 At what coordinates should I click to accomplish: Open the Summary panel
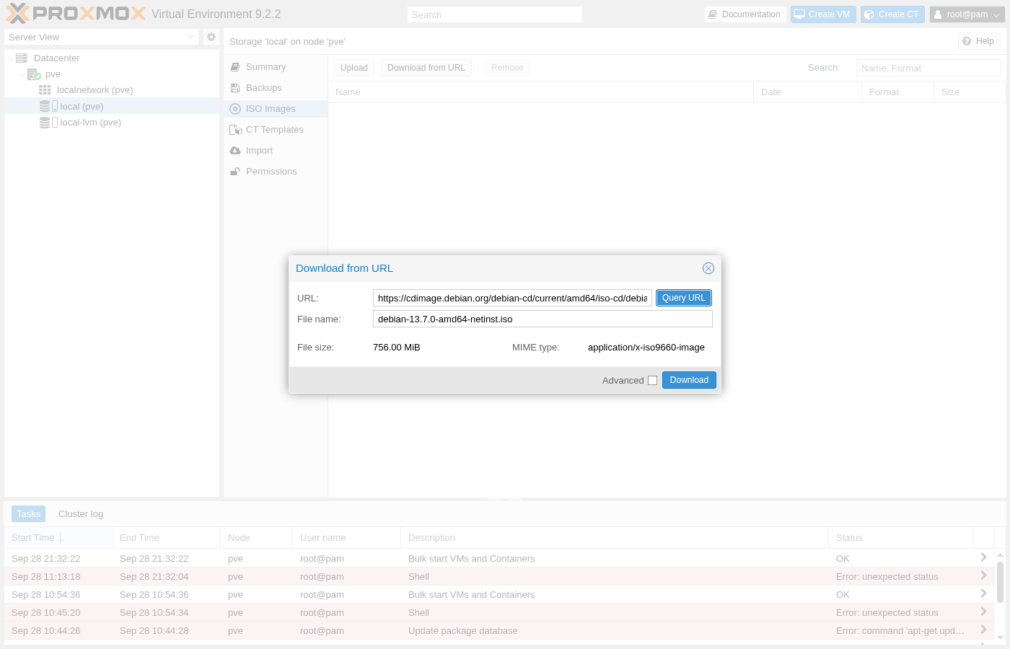pos(276,67)
